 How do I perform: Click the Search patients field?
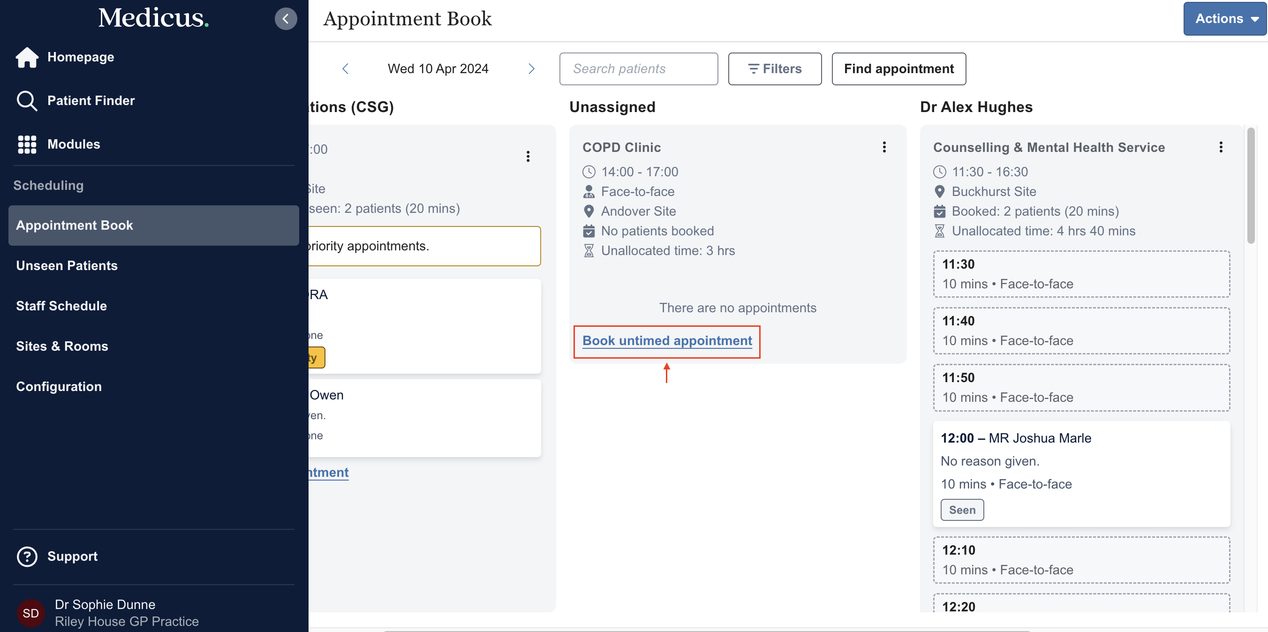tap(638, 69)
